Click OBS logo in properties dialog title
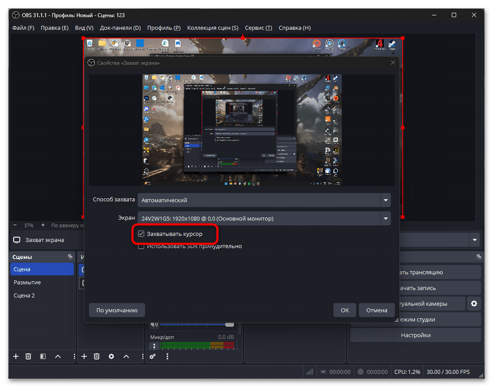Image resolution: width=493 pixels, height=387 pixels. pos(91,63)
